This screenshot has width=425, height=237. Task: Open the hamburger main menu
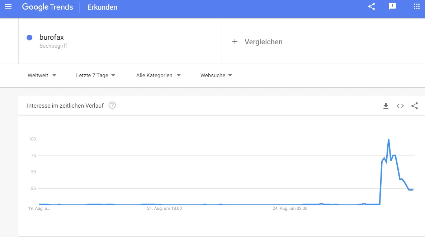(8, 6)
